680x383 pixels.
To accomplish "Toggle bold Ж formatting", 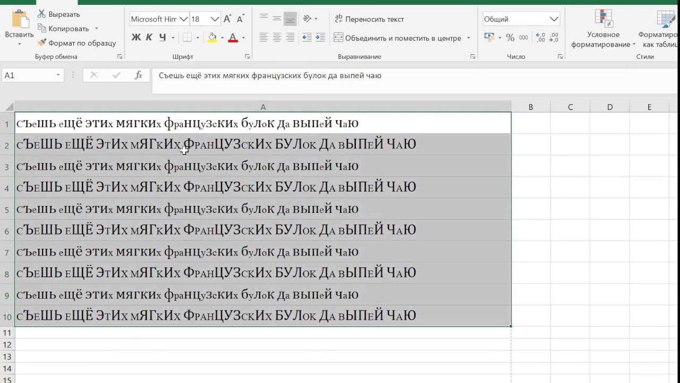I will (136, 37).
